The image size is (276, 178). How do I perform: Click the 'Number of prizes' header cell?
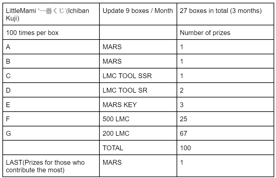coord(225,32)
